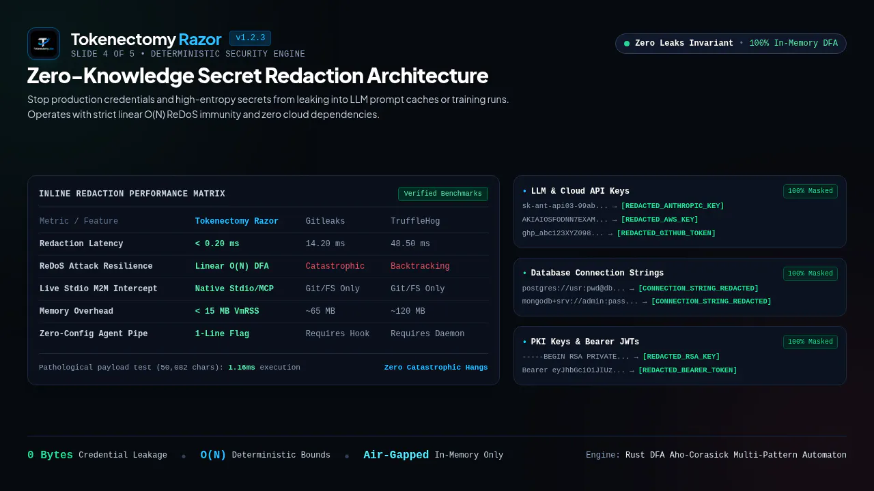Click the "INLINE REDACTION PERFORMANCE MATRIX" heading
Screen dimensions: 874x491
(x=132, y=194)
